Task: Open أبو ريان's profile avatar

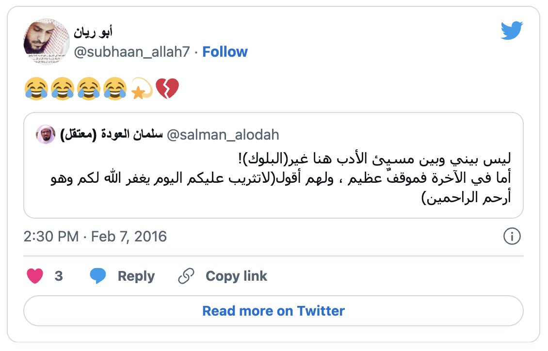Action: coord(47,42)
